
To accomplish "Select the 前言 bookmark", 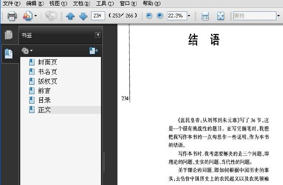I will pyautogui.click(x=44, y=90).
